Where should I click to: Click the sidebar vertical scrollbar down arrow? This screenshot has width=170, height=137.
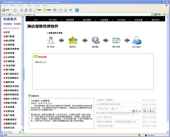(x=22, y=130)
